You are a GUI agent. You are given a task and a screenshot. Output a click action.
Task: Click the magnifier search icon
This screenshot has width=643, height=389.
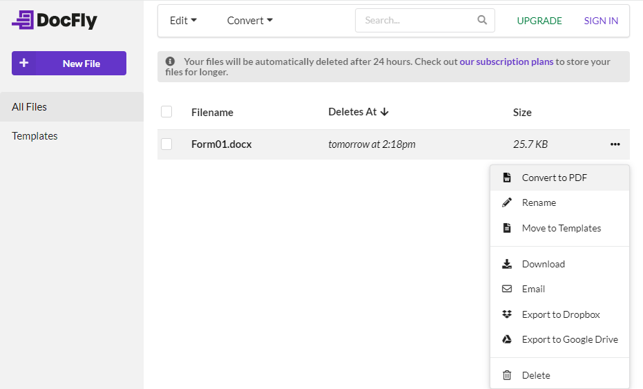coord(482,21)
